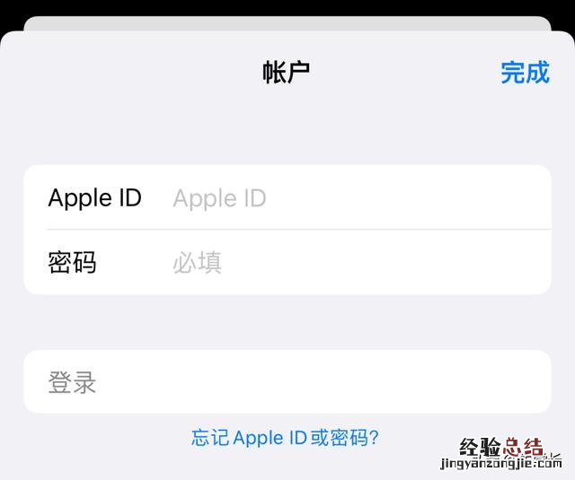Click the 帐户 sheet title

point(286,73)
